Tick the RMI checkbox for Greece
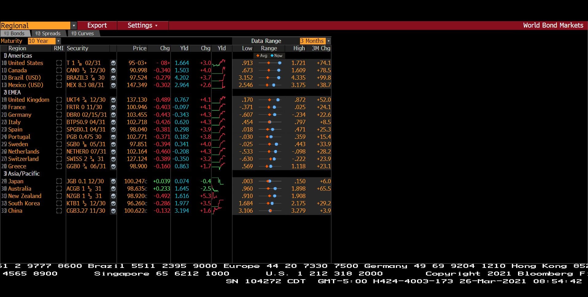The width and height of the screenshot is (588, 297). click(x=59, y=166)
